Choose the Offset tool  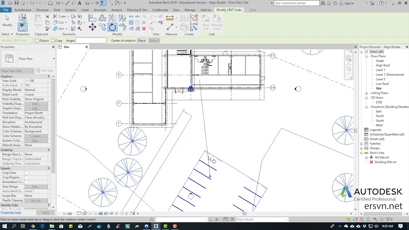tap(102, 18)
